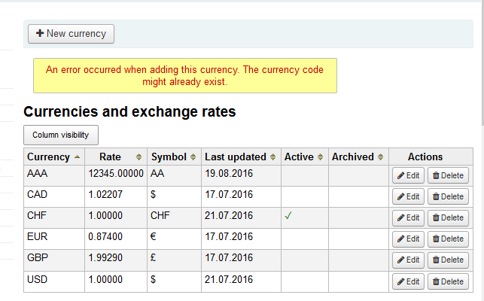Screen dimensions: 484x301
Task: Open the Column visibility options
Action: 61,135
